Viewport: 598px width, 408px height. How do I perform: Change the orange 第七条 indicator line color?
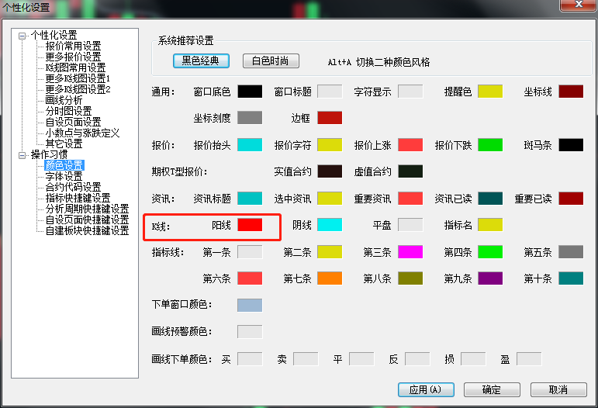(x=330, y=278)
